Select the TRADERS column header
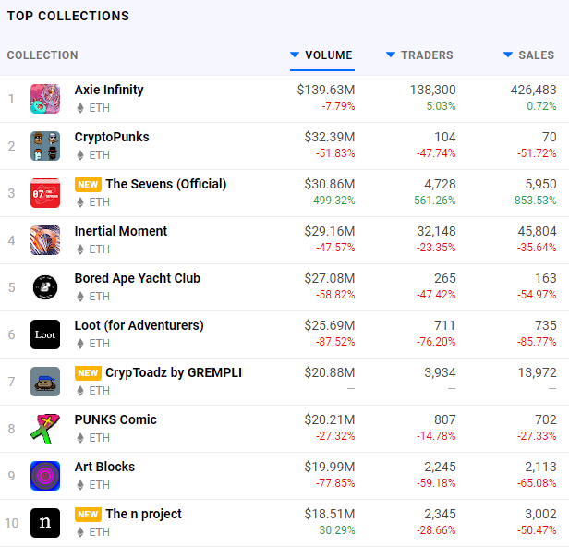 point(427,55)
